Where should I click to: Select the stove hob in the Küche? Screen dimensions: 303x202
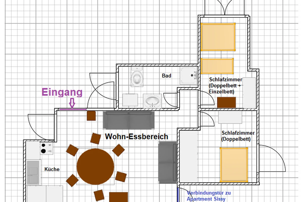(47, 148)
